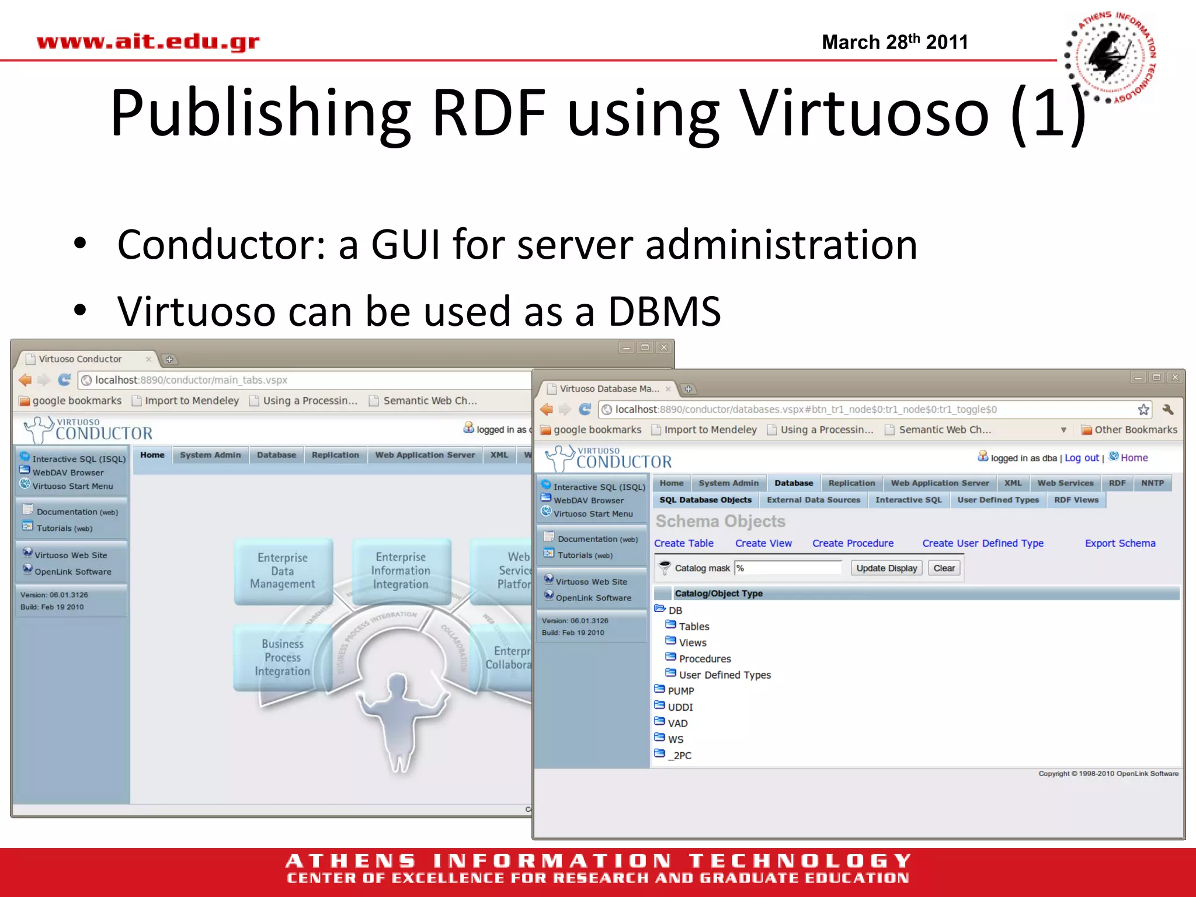Open Interactive SQL (ISQL) in front window sidebar
The width and height of the screenshot is (1196, 897).
599,486
